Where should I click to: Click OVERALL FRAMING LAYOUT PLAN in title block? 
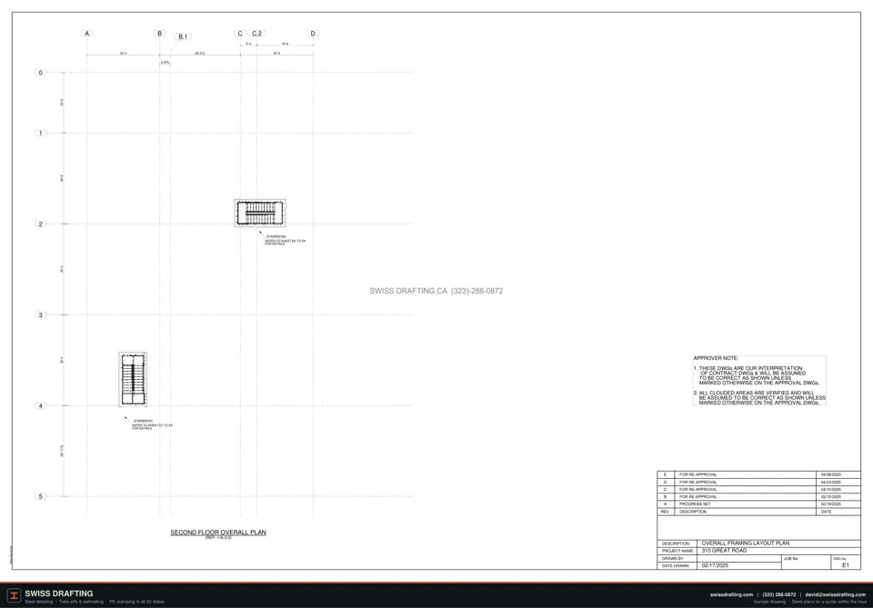(x=746, y=543)
